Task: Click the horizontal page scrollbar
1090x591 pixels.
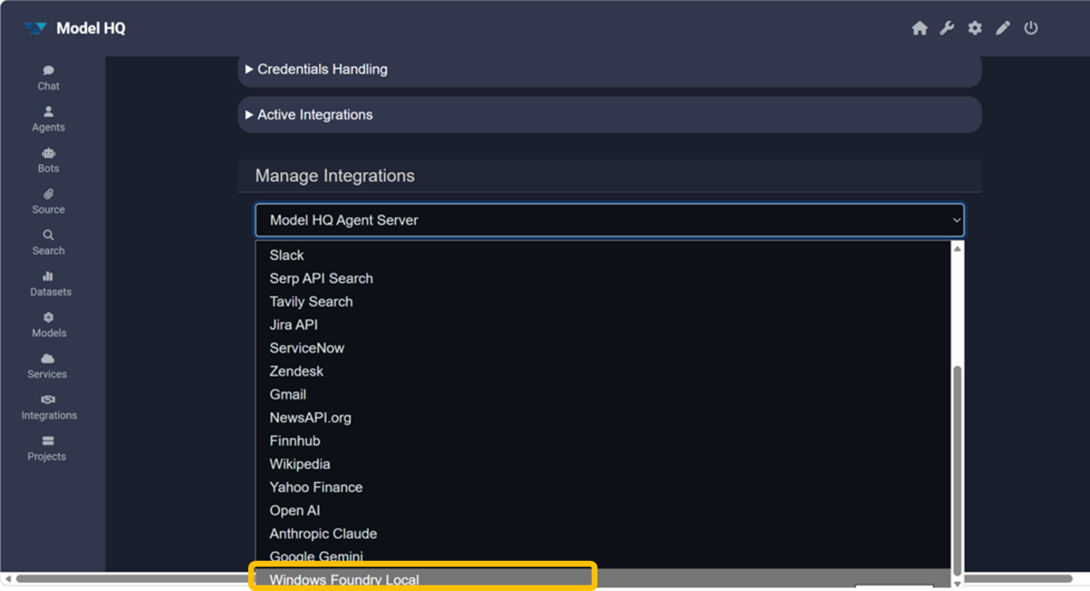Action: [544, 579]
